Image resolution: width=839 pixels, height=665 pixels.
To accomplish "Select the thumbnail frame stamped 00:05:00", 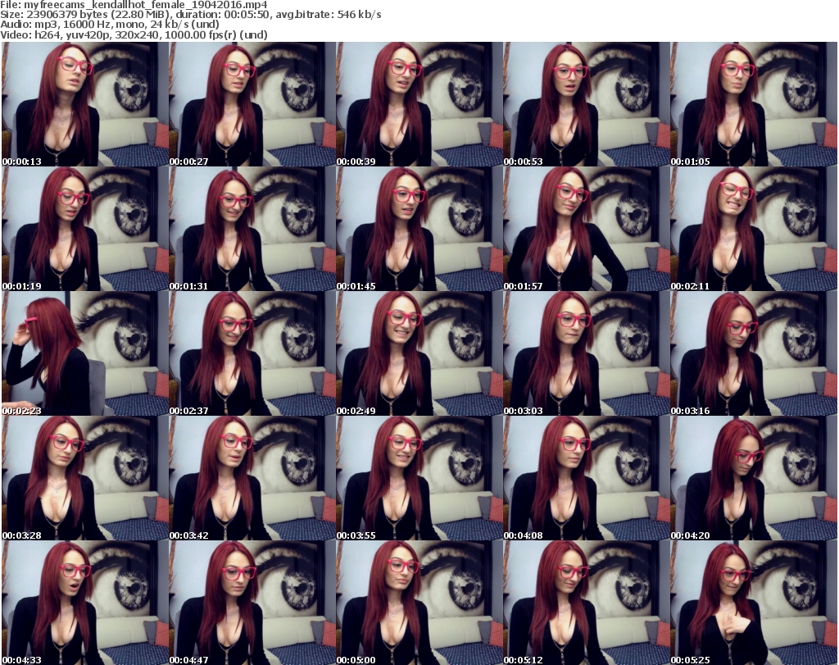I will tap(419, 603).
